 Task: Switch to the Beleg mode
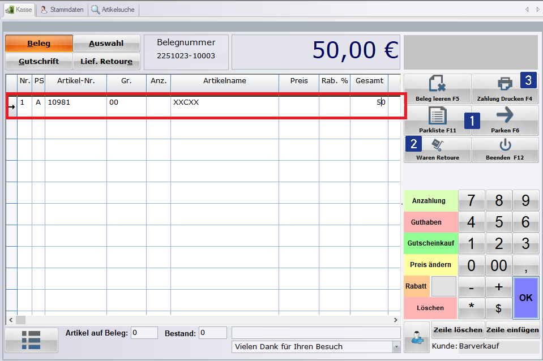point(39,44)
